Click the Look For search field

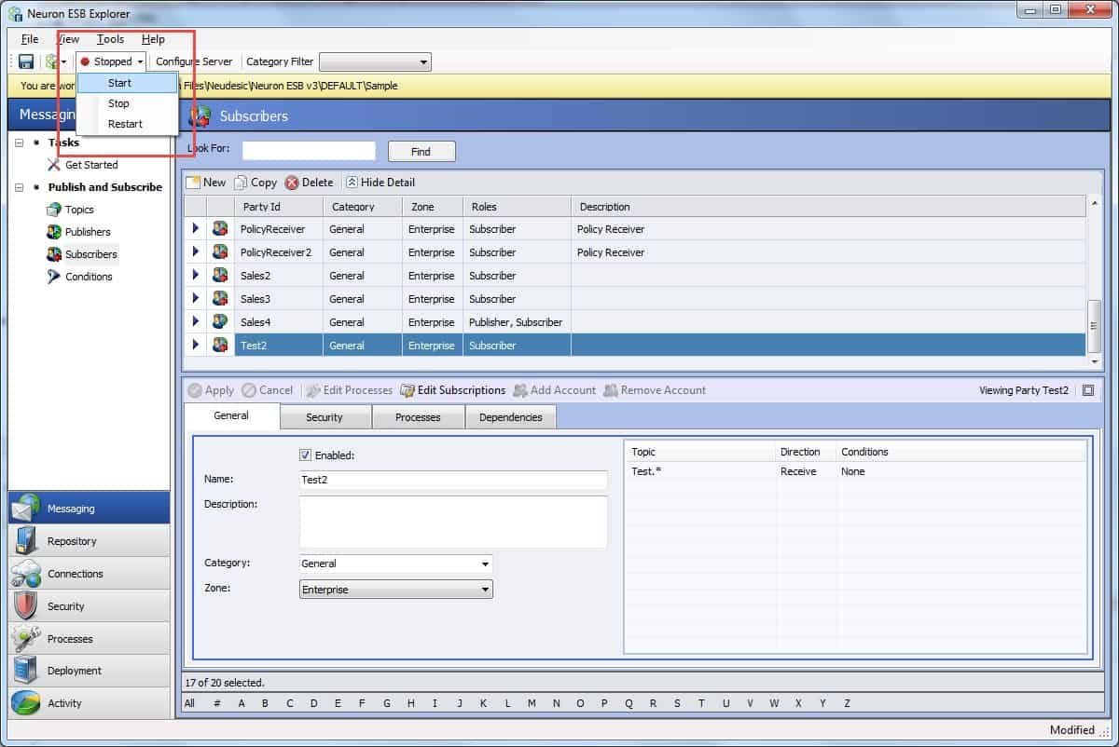point(309,151)
